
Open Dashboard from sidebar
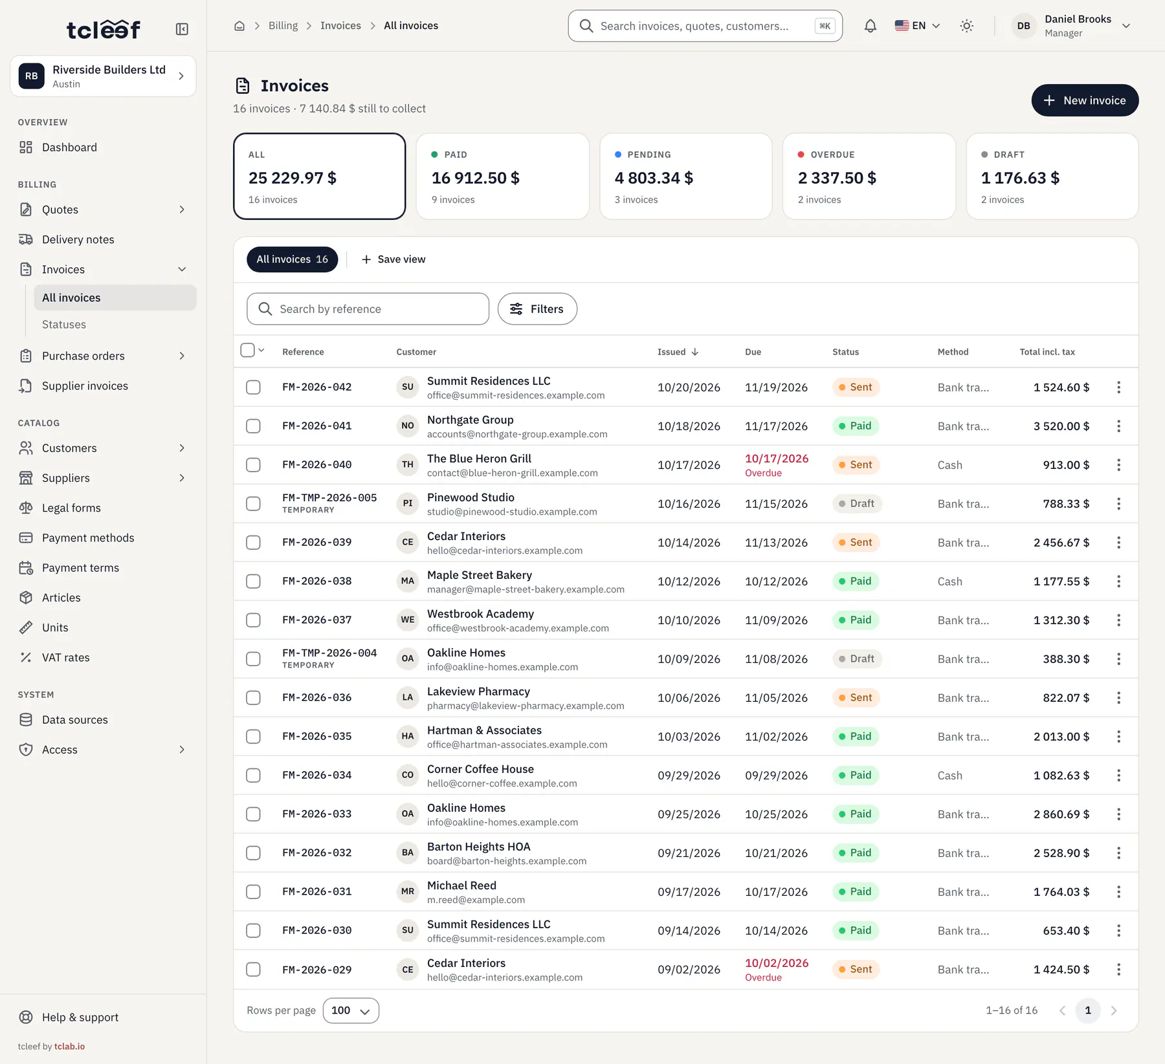click(x=104, y=147)
